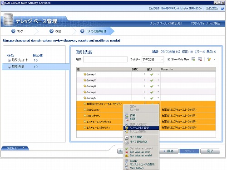The image size is (227, 170).
Task: Click the help icon in the header
Action: 222,9
